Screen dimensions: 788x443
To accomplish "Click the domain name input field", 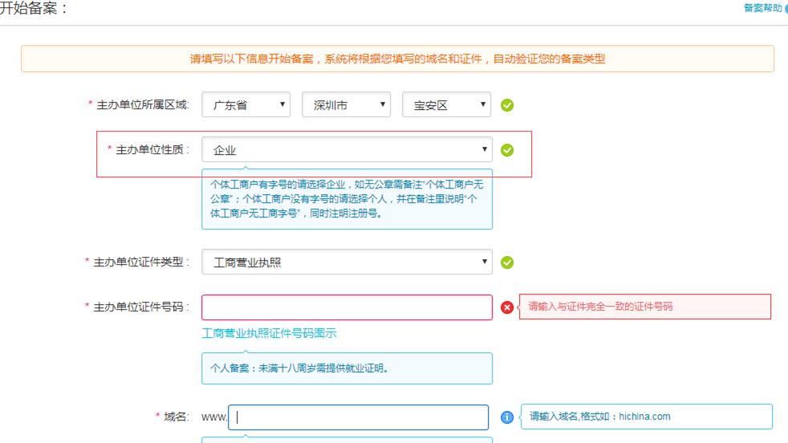I will coord(358,417).
